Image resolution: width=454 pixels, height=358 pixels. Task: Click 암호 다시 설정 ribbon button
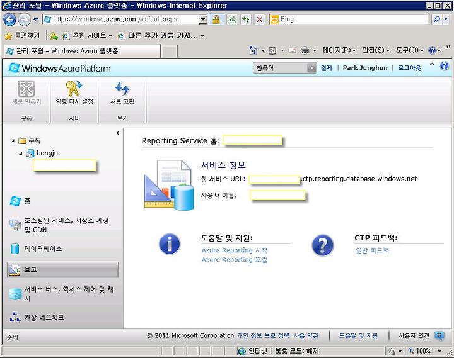click(74, 93)
